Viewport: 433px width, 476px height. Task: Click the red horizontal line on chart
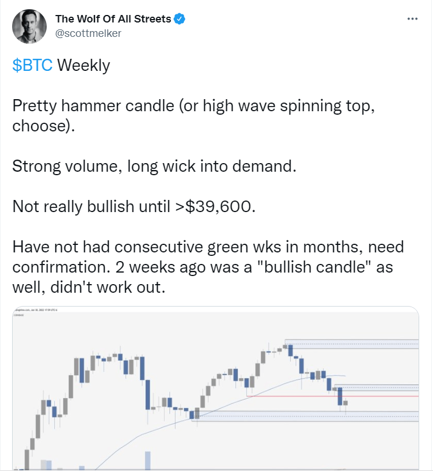pos(333,396)
